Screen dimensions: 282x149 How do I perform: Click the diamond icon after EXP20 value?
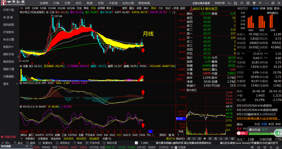[170, 12]
